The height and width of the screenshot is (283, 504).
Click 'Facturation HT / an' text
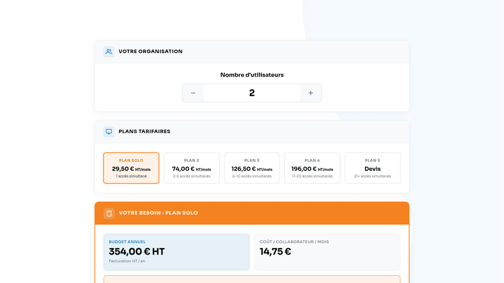pos(127,261)
